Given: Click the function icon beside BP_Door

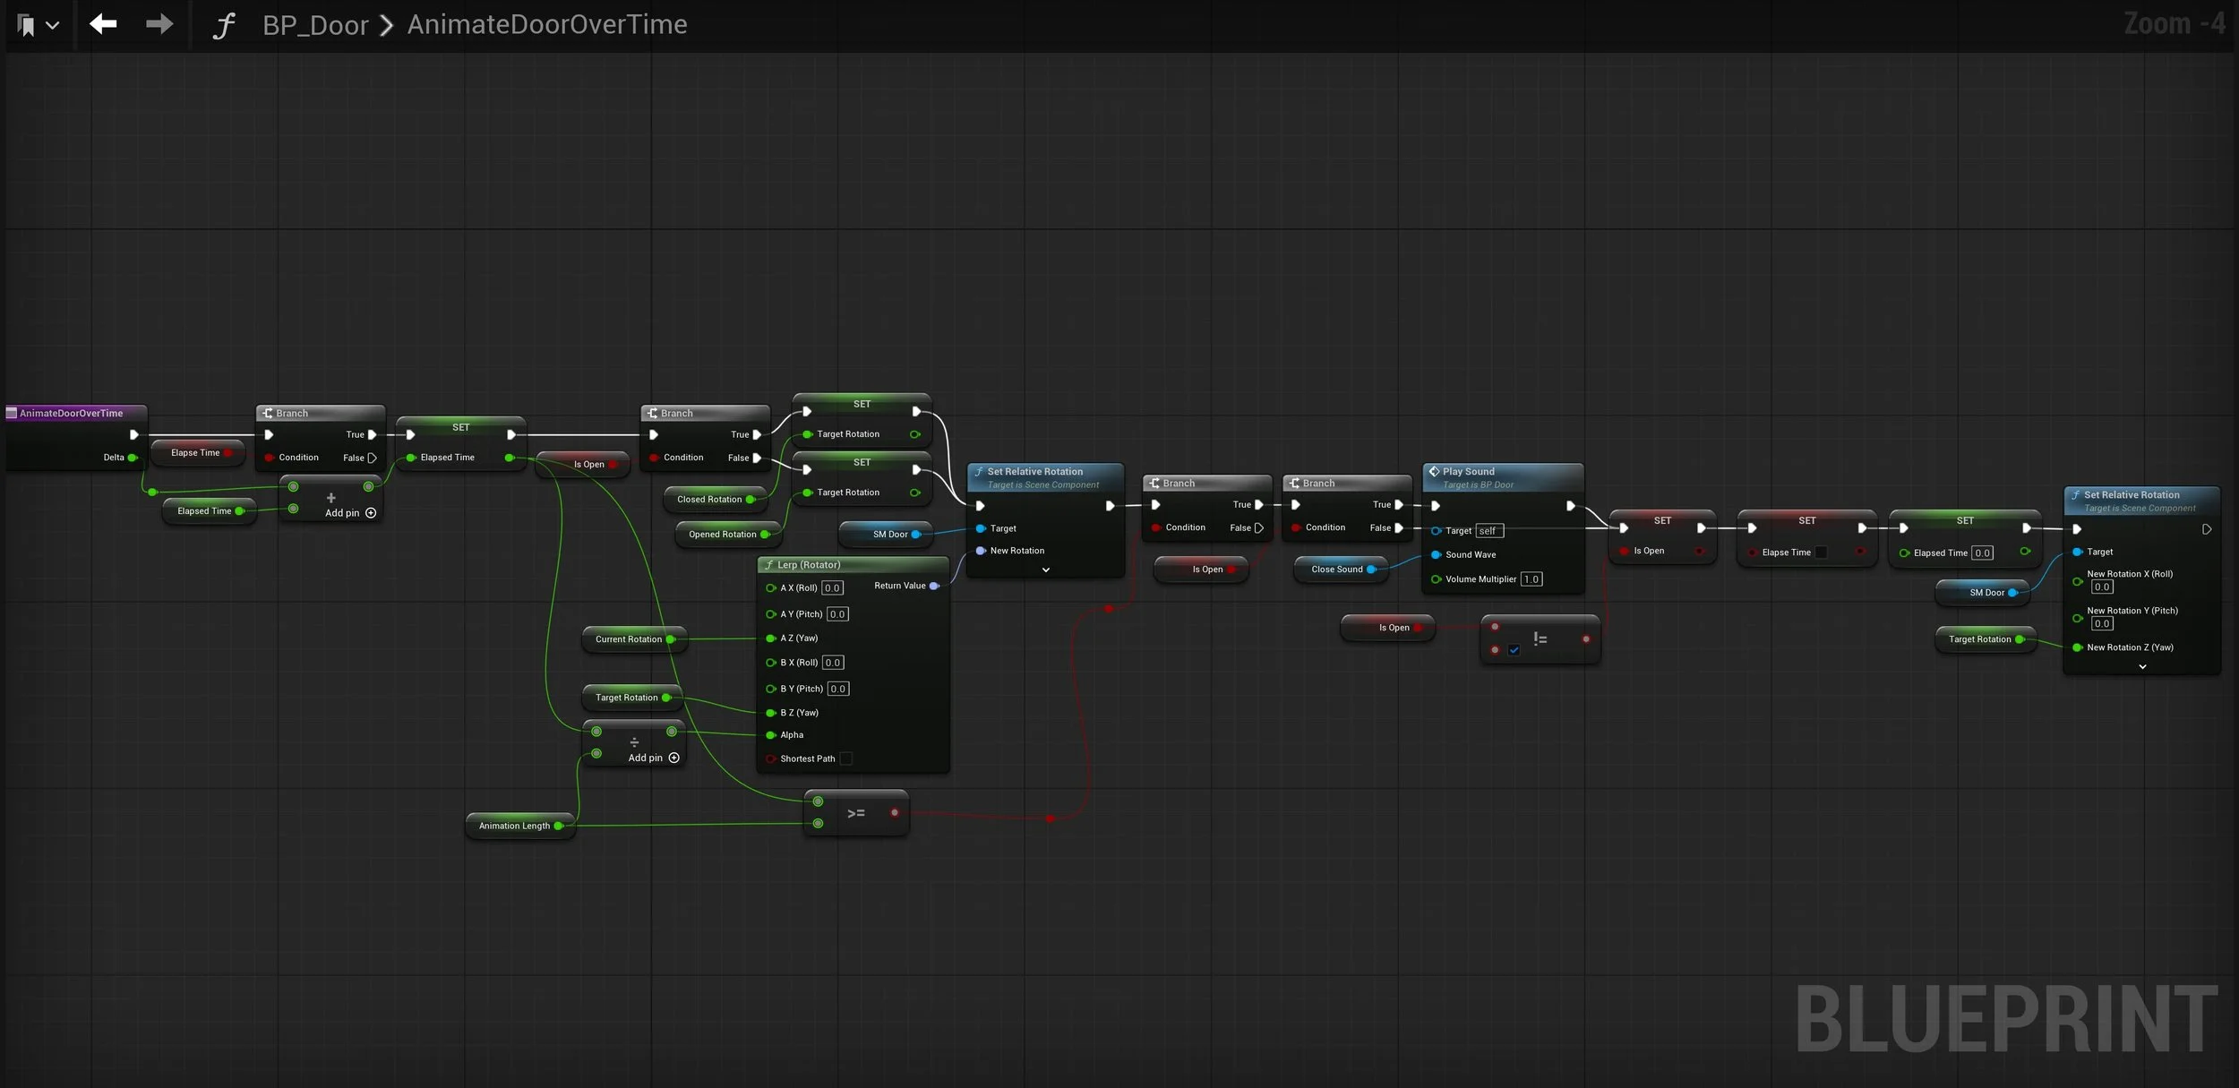Looking at the screenshot, I should pos(224,25).
